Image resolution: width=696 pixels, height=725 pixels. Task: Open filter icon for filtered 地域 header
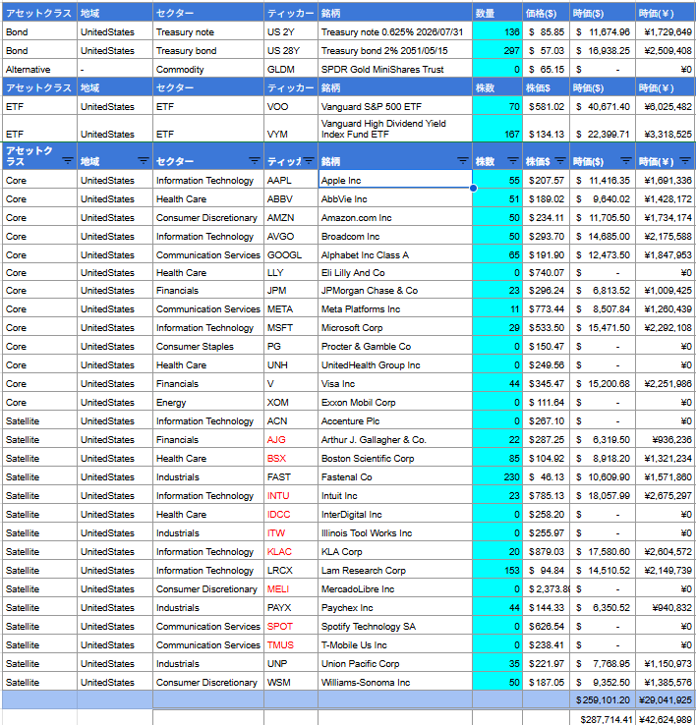[x=144, y=161]
